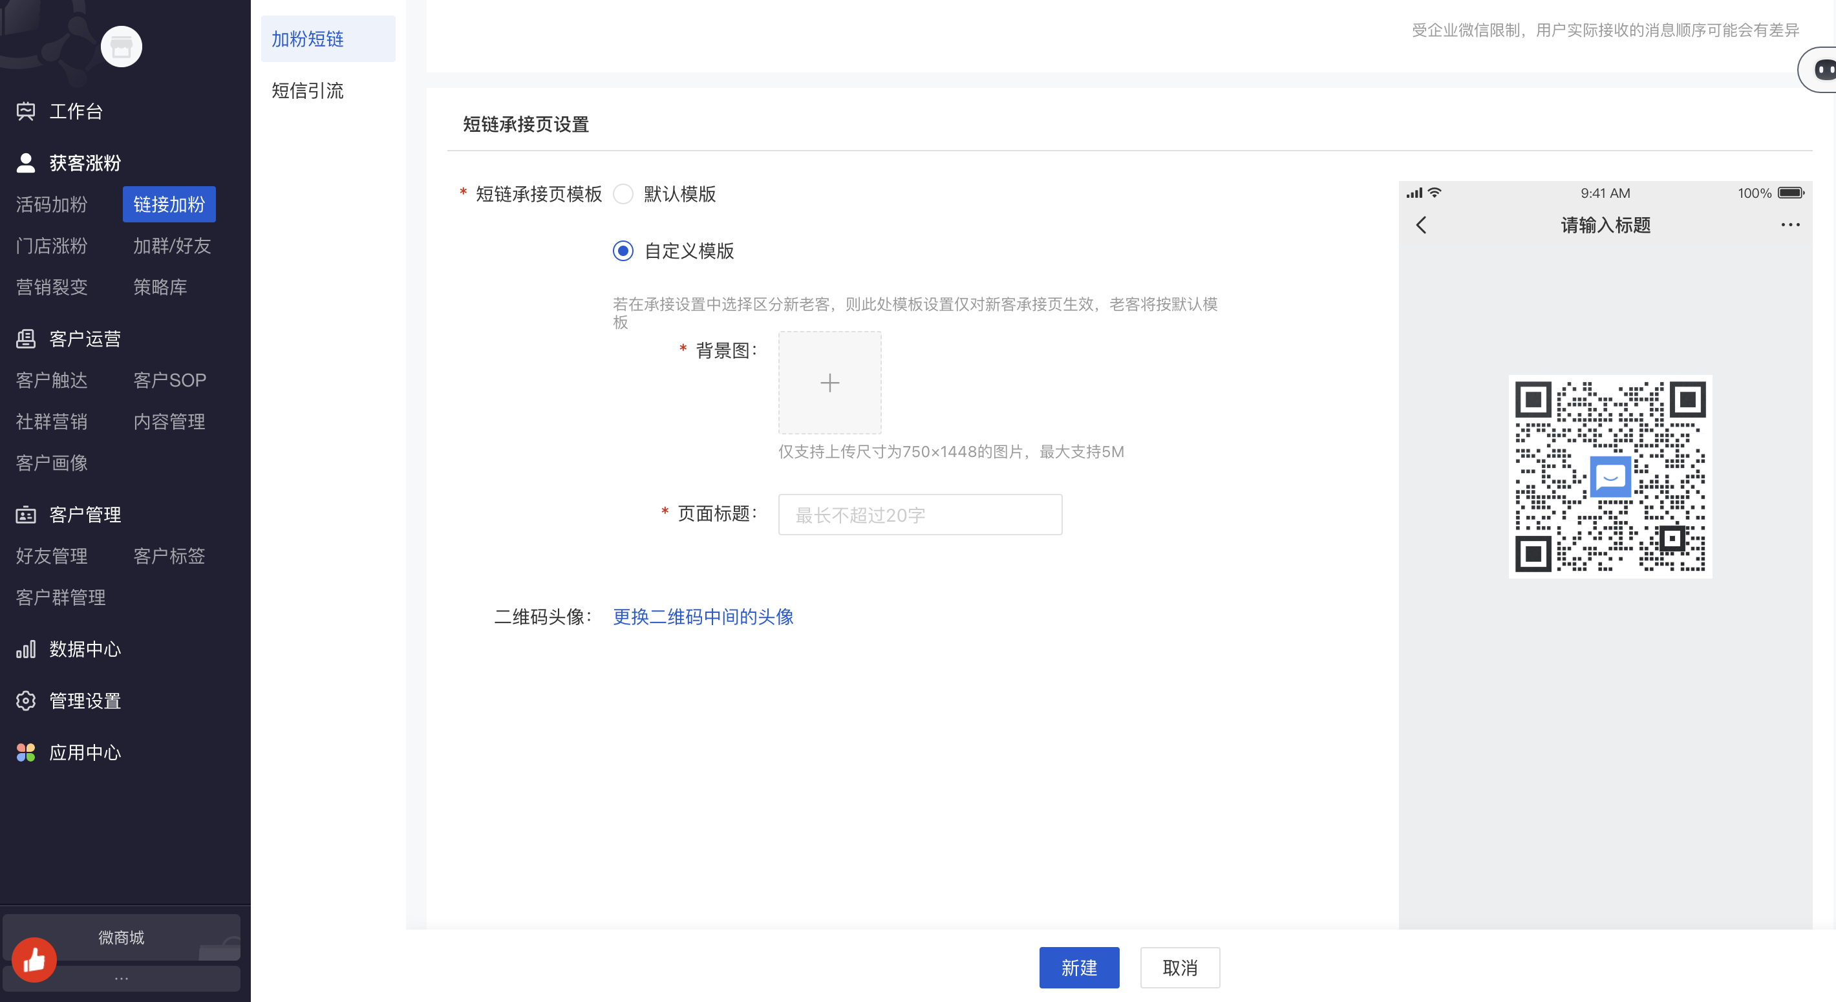
Task: Click 数据中心 label in sidebar
Action: coord(85,649)
